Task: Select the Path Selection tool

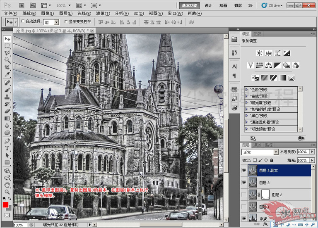Action: point(7,155)
